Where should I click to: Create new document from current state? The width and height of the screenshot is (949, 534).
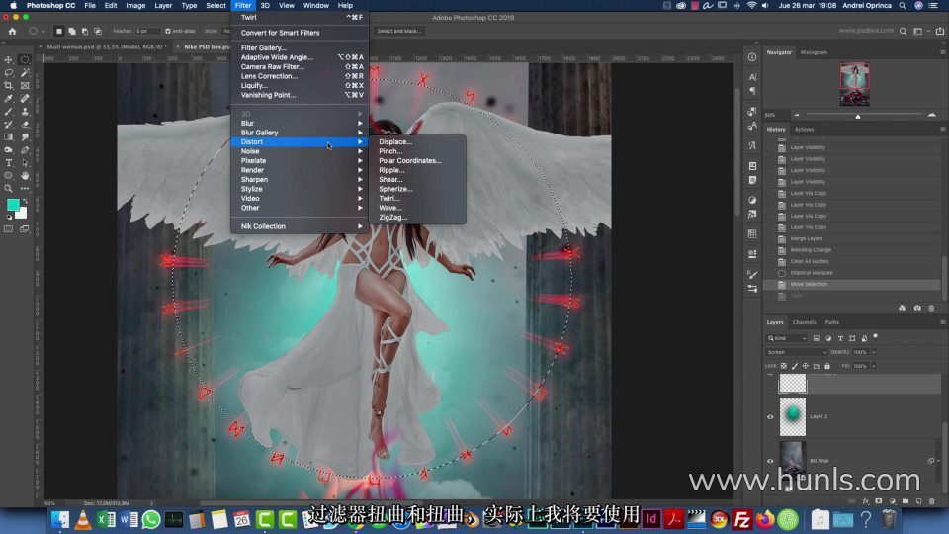pyautogui.click(x=902, y=308)
